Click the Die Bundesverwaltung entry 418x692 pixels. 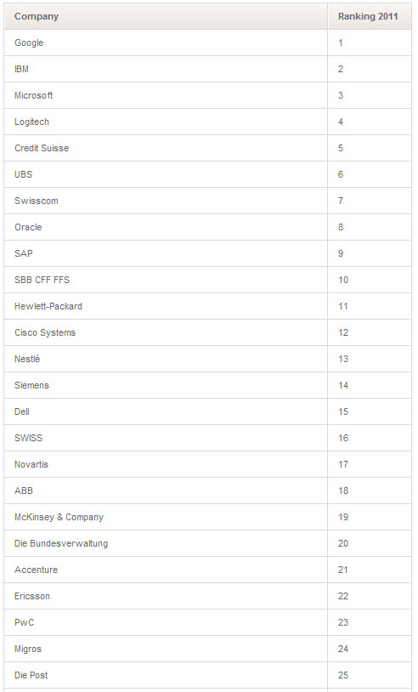pyautogui.click(x=166, y=543)
